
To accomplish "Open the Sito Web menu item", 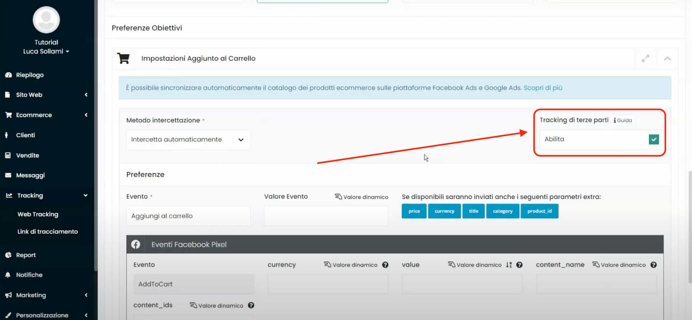I will [x=29, y=95].
